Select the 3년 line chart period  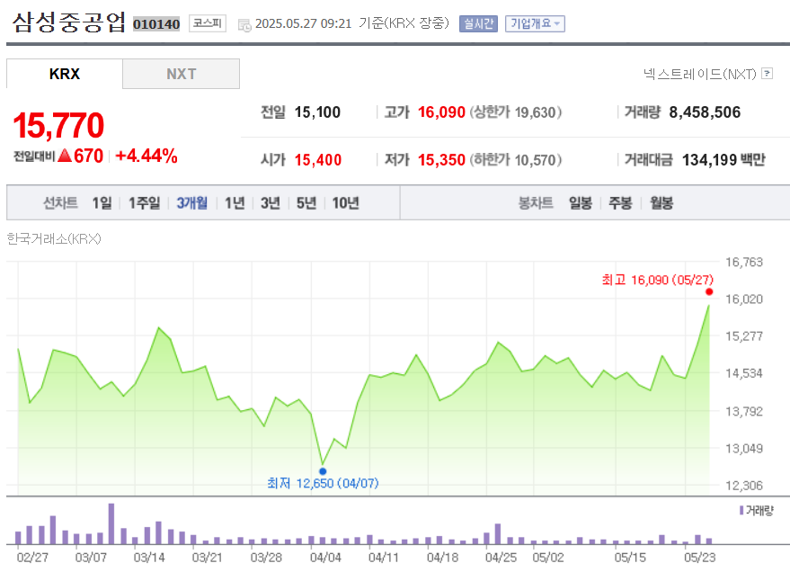(270, 202)
